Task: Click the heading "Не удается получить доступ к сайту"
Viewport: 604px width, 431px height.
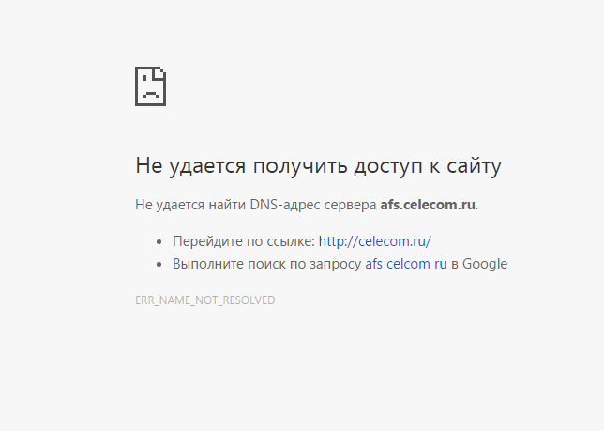Action: [318, 166]
